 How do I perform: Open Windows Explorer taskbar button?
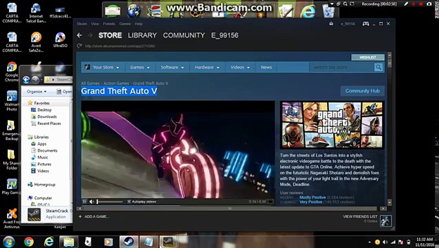(69, 242)
